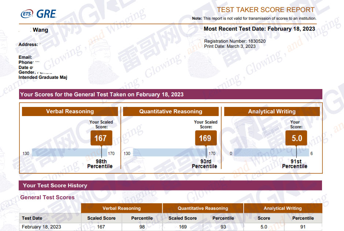The image size is (344, 231).
Task: Click Percentile header under Quantitative Reasoning table
Action: 223,218
